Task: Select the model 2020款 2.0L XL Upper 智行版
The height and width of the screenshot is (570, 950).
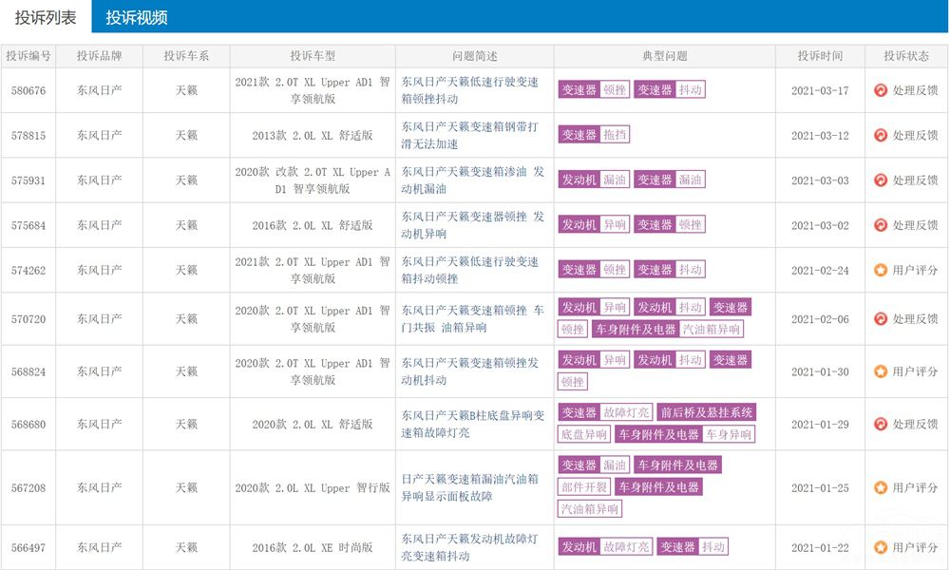Action: [x=313, y=487]
